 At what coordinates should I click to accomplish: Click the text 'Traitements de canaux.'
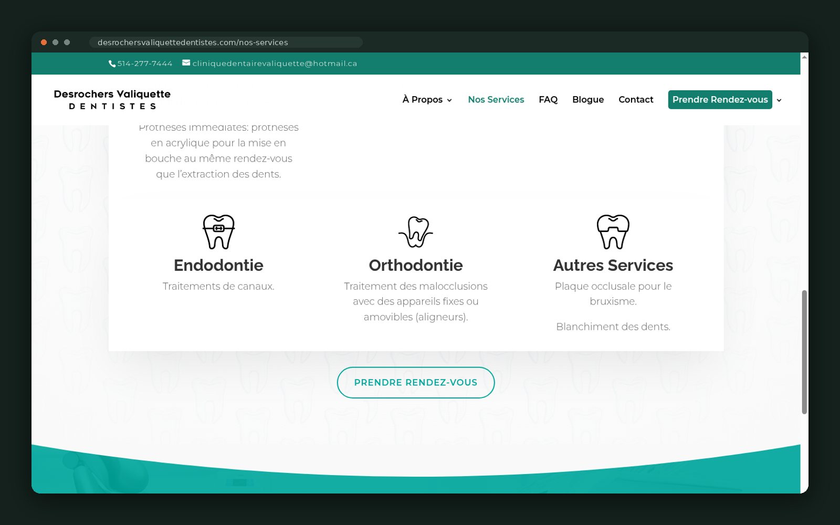218,286
